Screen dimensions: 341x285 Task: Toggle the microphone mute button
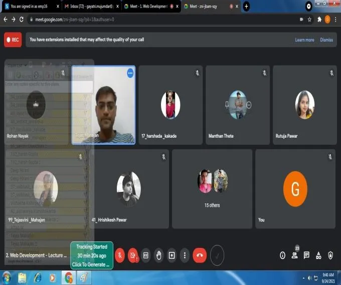point(120,255)
